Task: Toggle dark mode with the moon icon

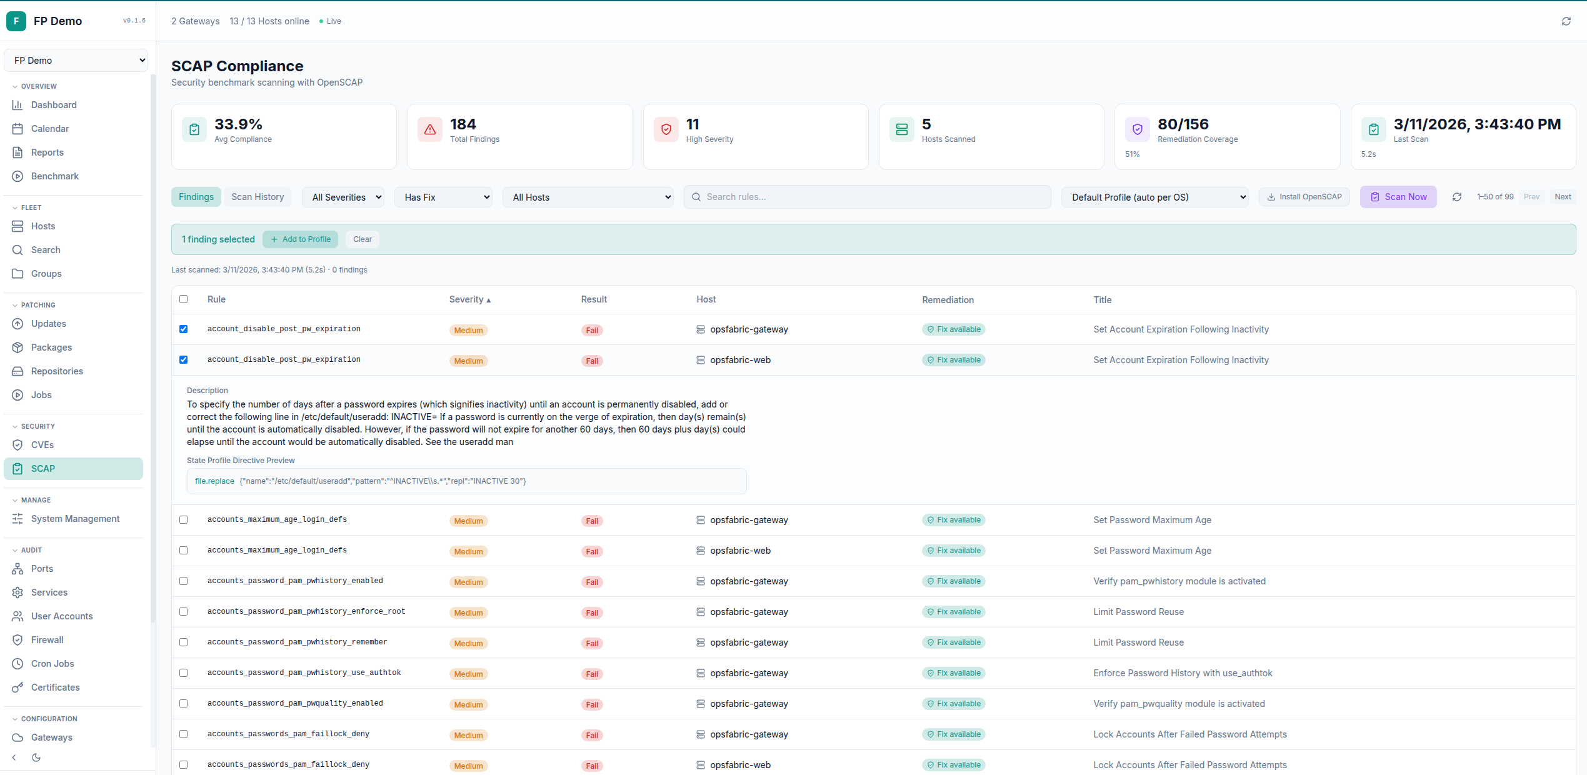Action: tap(36, 757)
